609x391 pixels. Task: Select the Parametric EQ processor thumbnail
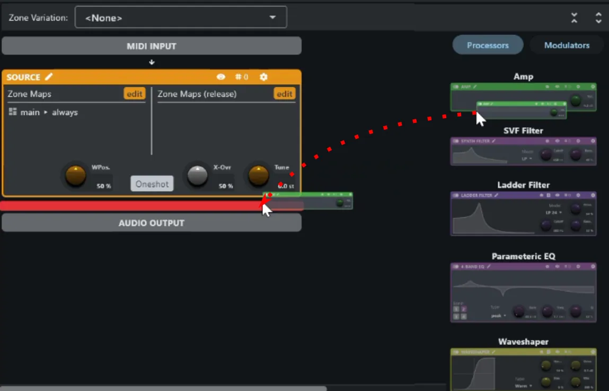[523, 293]
